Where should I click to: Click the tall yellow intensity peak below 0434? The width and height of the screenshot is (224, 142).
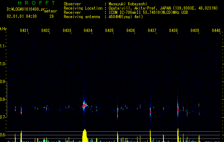click(85, 136)
